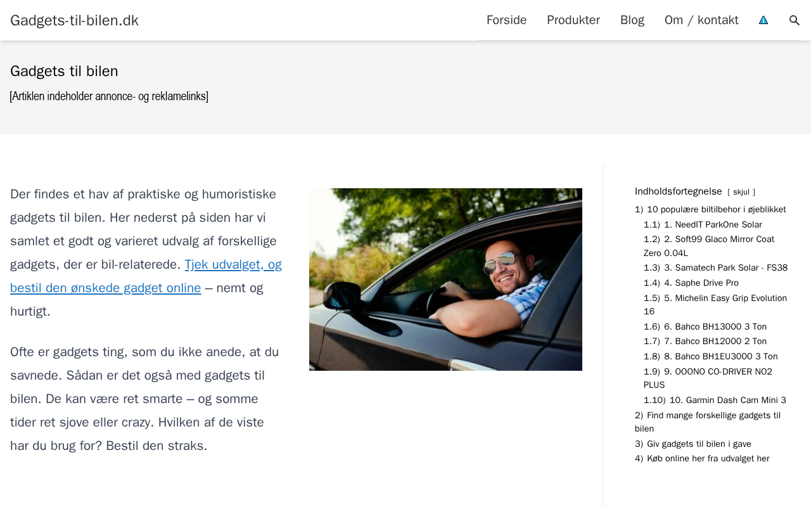Screen dimensions: 811x507
Task: Open Michelin Easy Grip Evolution 16 entry
Action: pos(715,305)
